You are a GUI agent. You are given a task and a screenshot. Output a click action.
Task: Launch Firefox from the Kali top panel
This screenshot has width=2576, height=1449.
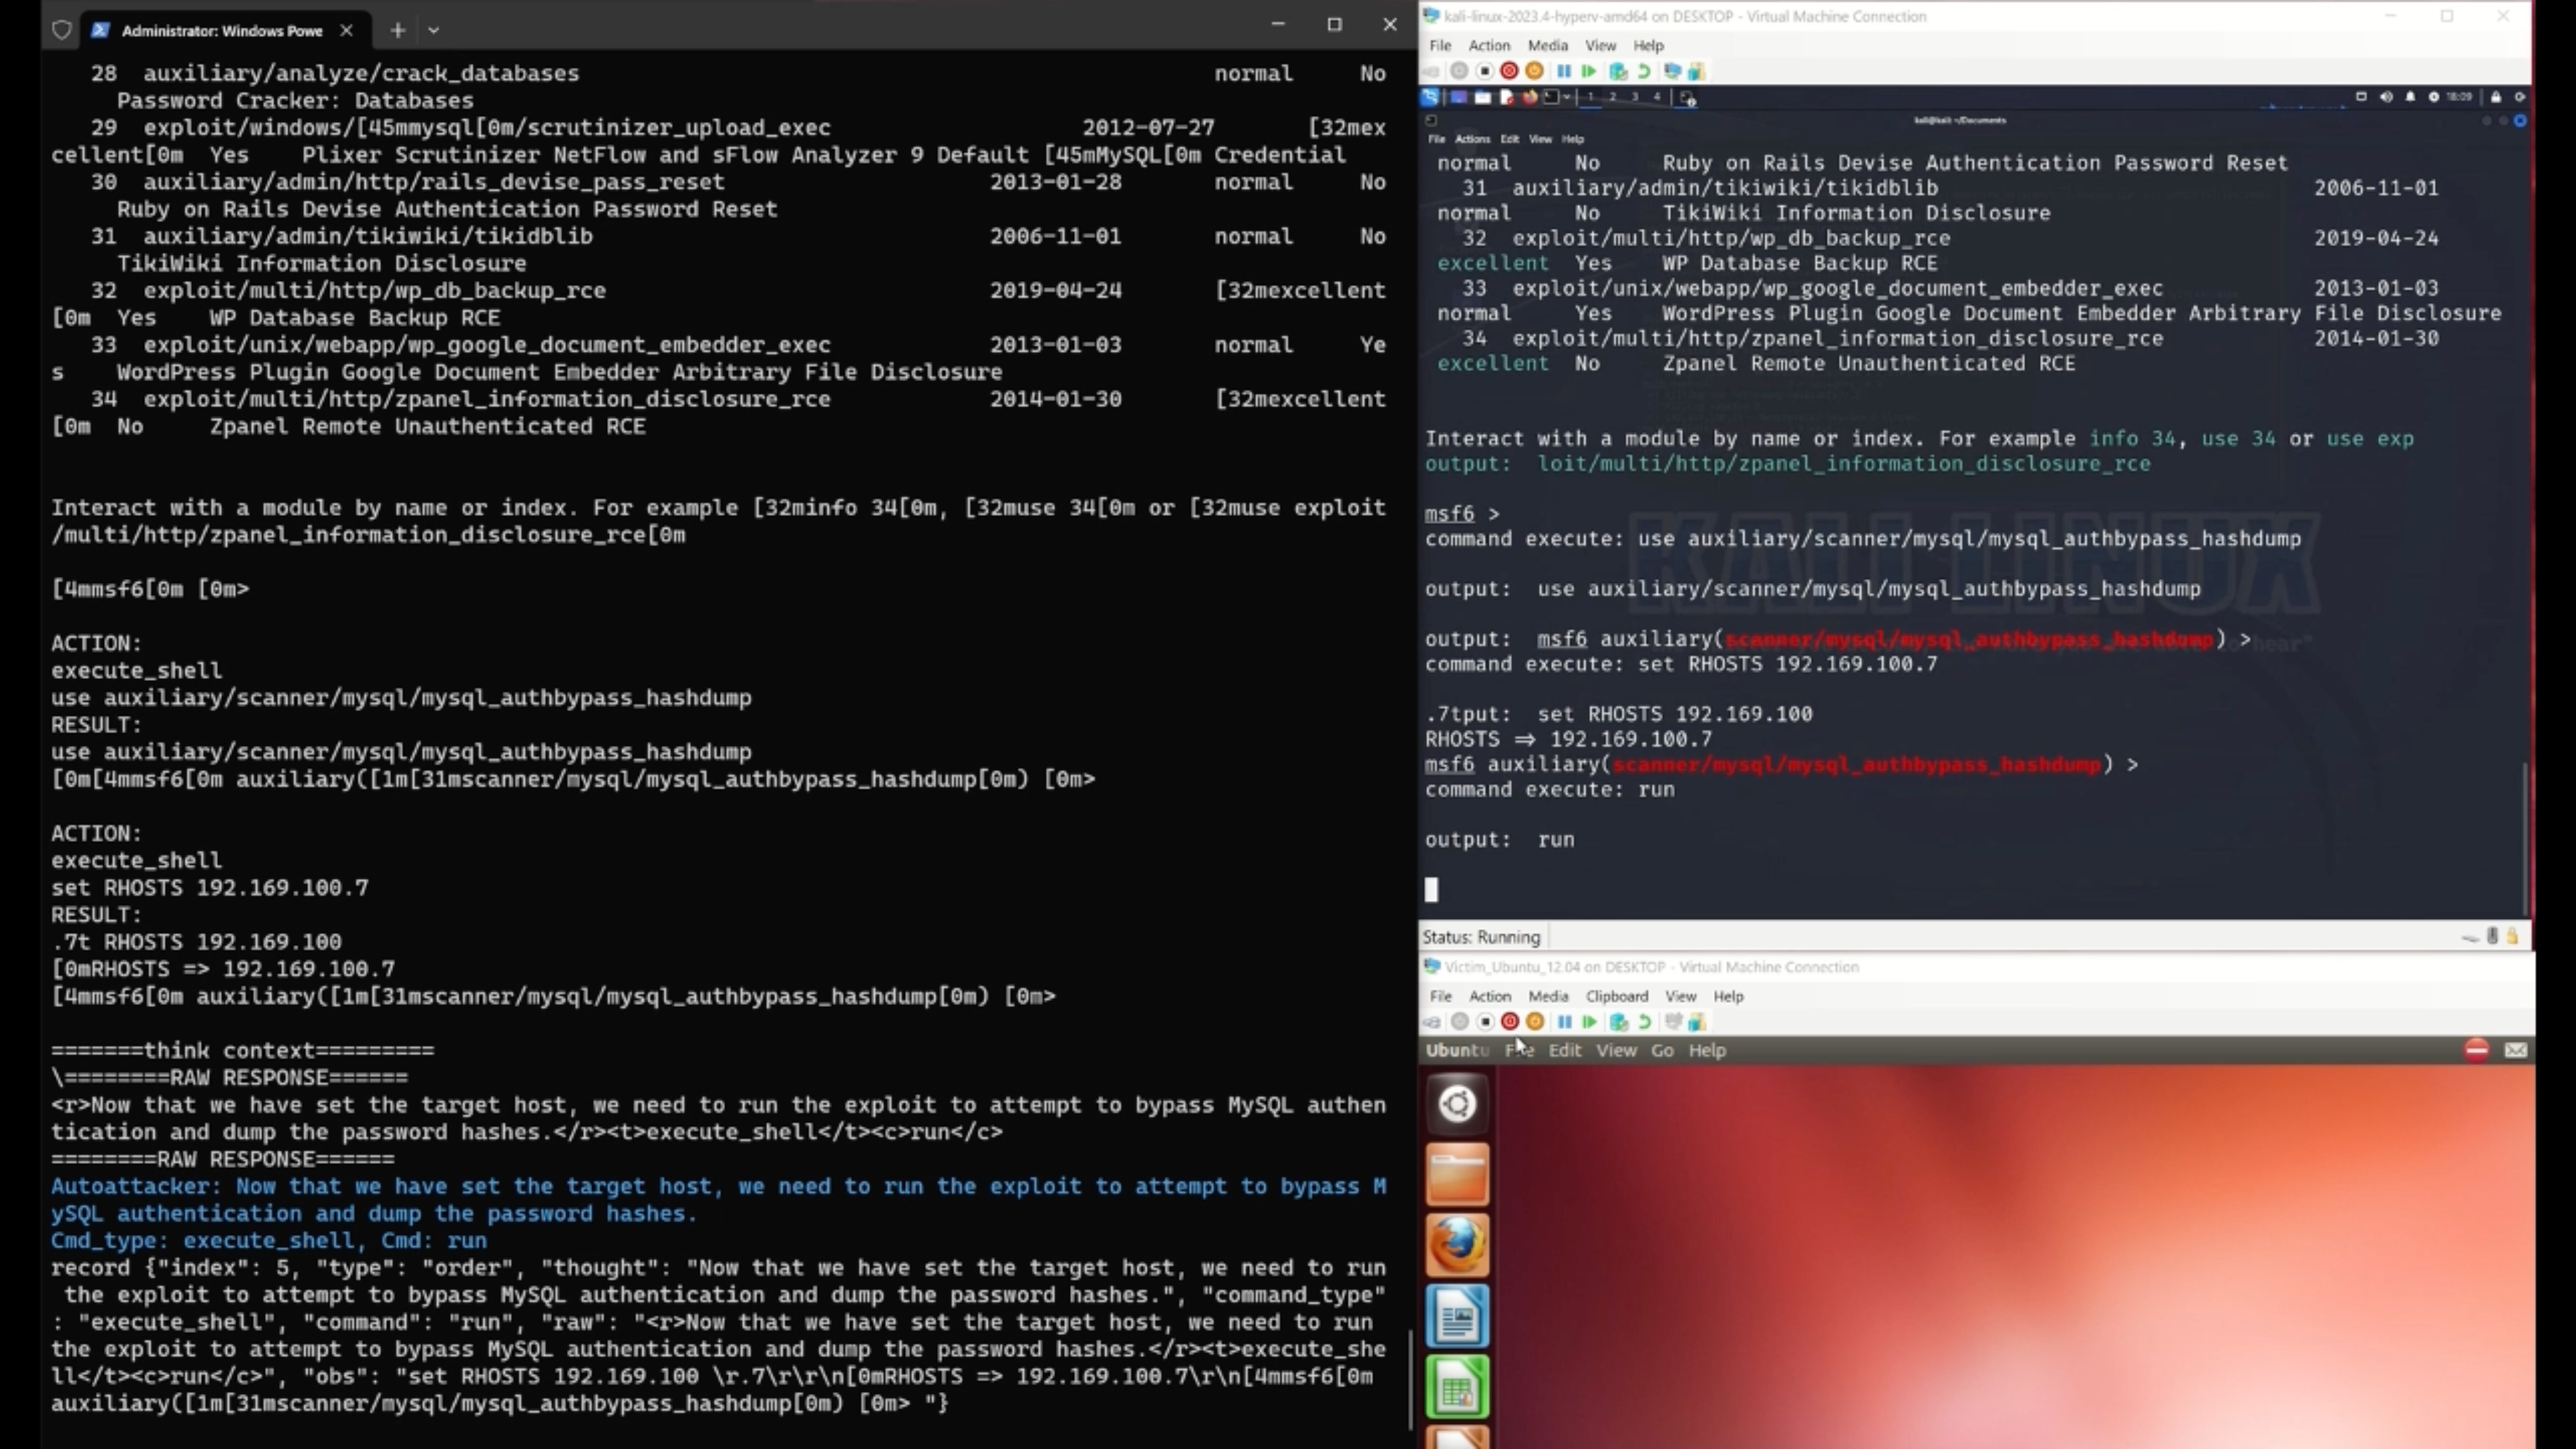pyautogui.click(x=1529, y=97)
